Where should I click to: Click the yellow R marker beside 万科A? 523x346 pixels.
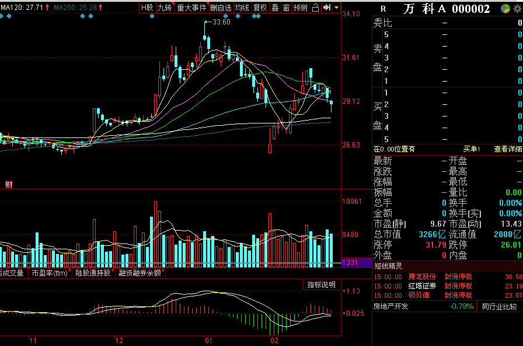[x=383, y=9]
